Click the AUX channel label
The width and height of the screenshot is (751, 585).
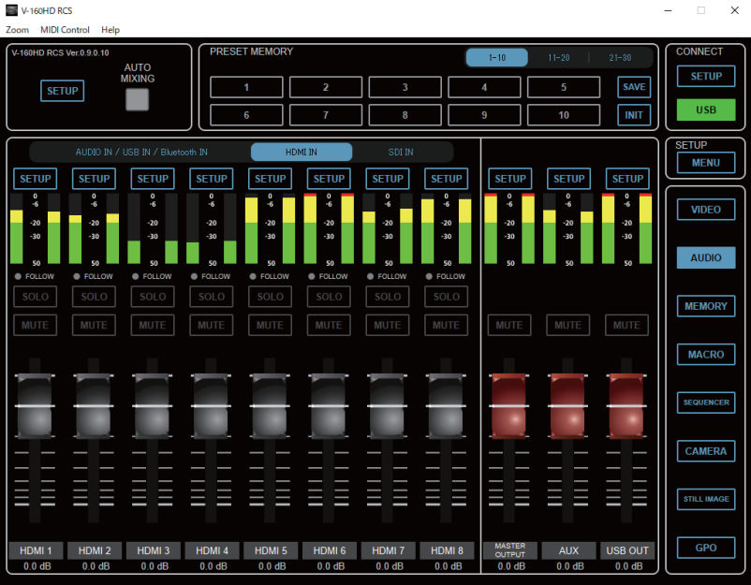tap(568, 550)
